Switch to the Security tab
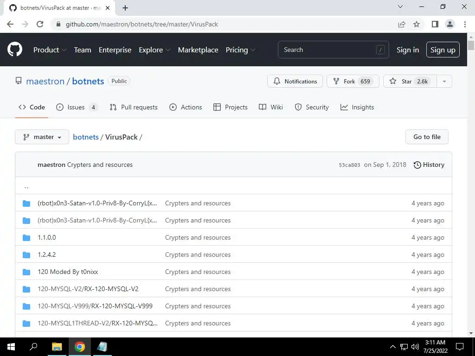 click(312, 107)
